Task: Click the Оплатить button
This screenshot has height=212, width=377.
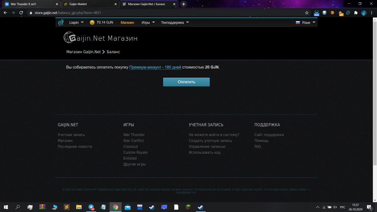Action: point(186,82)
